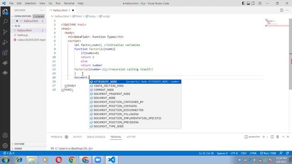Open Opera browser from taskbar

(x=59, y=160)
